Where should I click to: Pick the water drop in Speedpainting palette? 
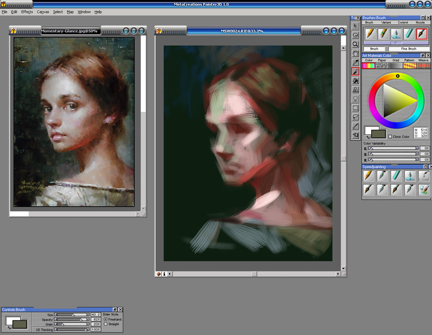click(x=410, y=176)
